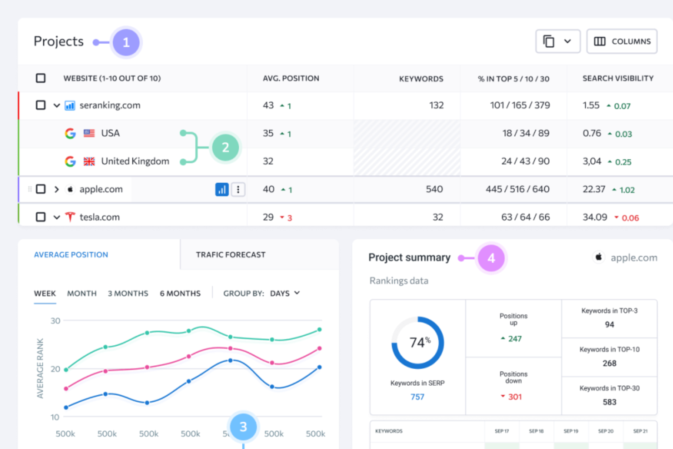Image resolution: width=673 pixels, height=449 pixels.
Task: Click tesla.com search visibility 34.09
Action: click(x=595, y=217)
